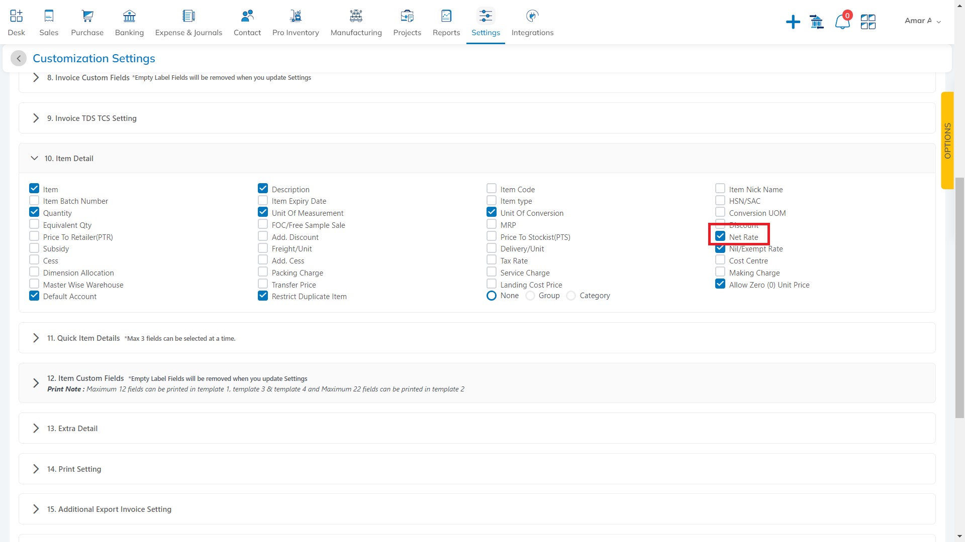Expand section 14 Print Setting
The width and height of the screenshot is (965, 542).
tap(37, 469)
